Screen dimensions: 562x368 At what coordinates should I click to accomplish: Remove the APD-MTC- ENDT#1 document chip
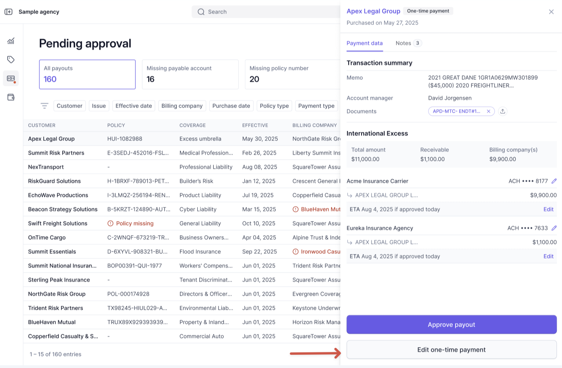coord(488,111)
